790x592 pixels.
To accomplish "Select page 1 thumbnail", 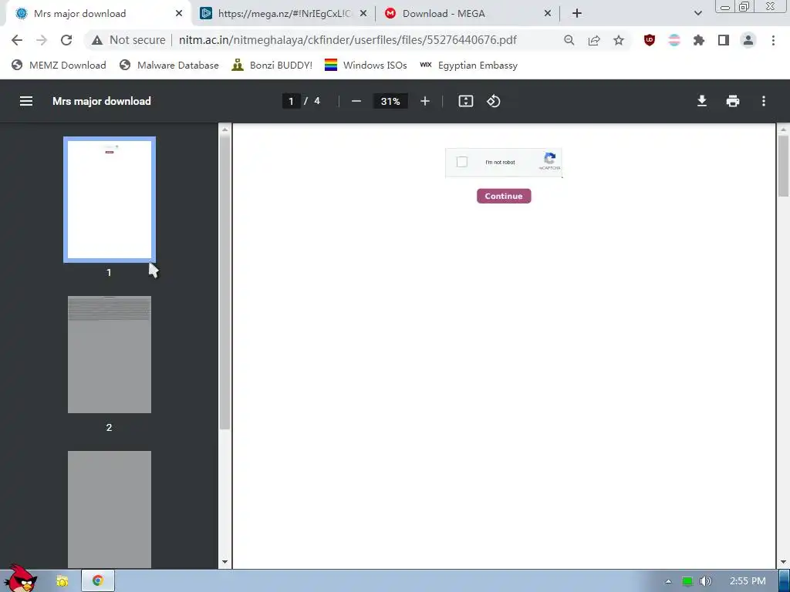I will point(110,200).
